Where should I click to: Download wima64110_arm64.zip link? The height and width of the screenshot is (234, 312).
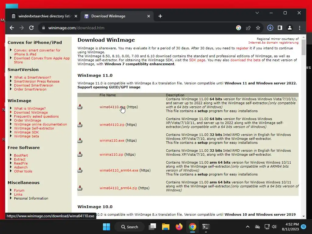(x=119, y=188)
